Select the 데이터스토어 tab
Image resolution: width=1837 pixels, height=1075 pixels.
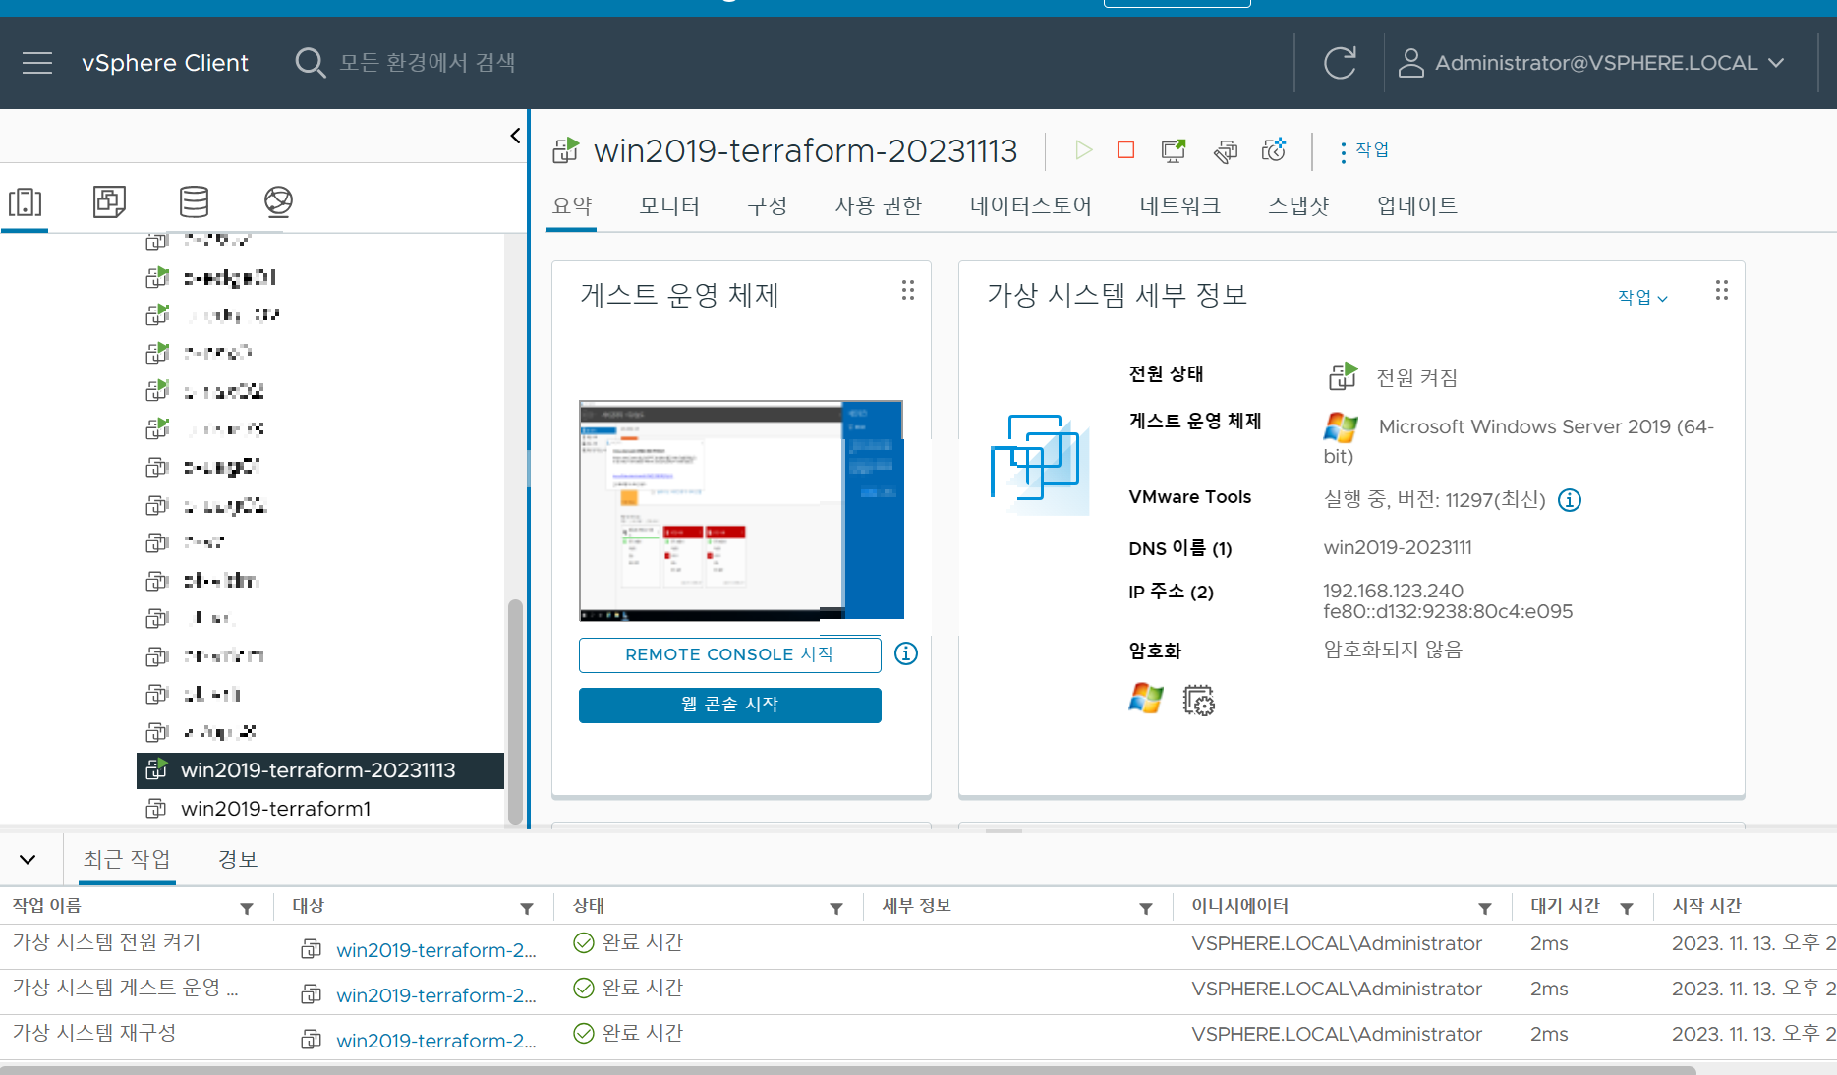point(1030,205)
